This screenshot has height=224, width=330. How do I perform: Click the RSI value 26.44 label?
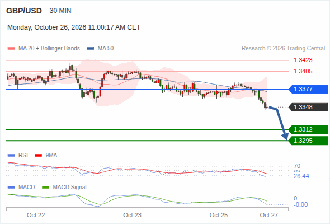click(301, 176)
